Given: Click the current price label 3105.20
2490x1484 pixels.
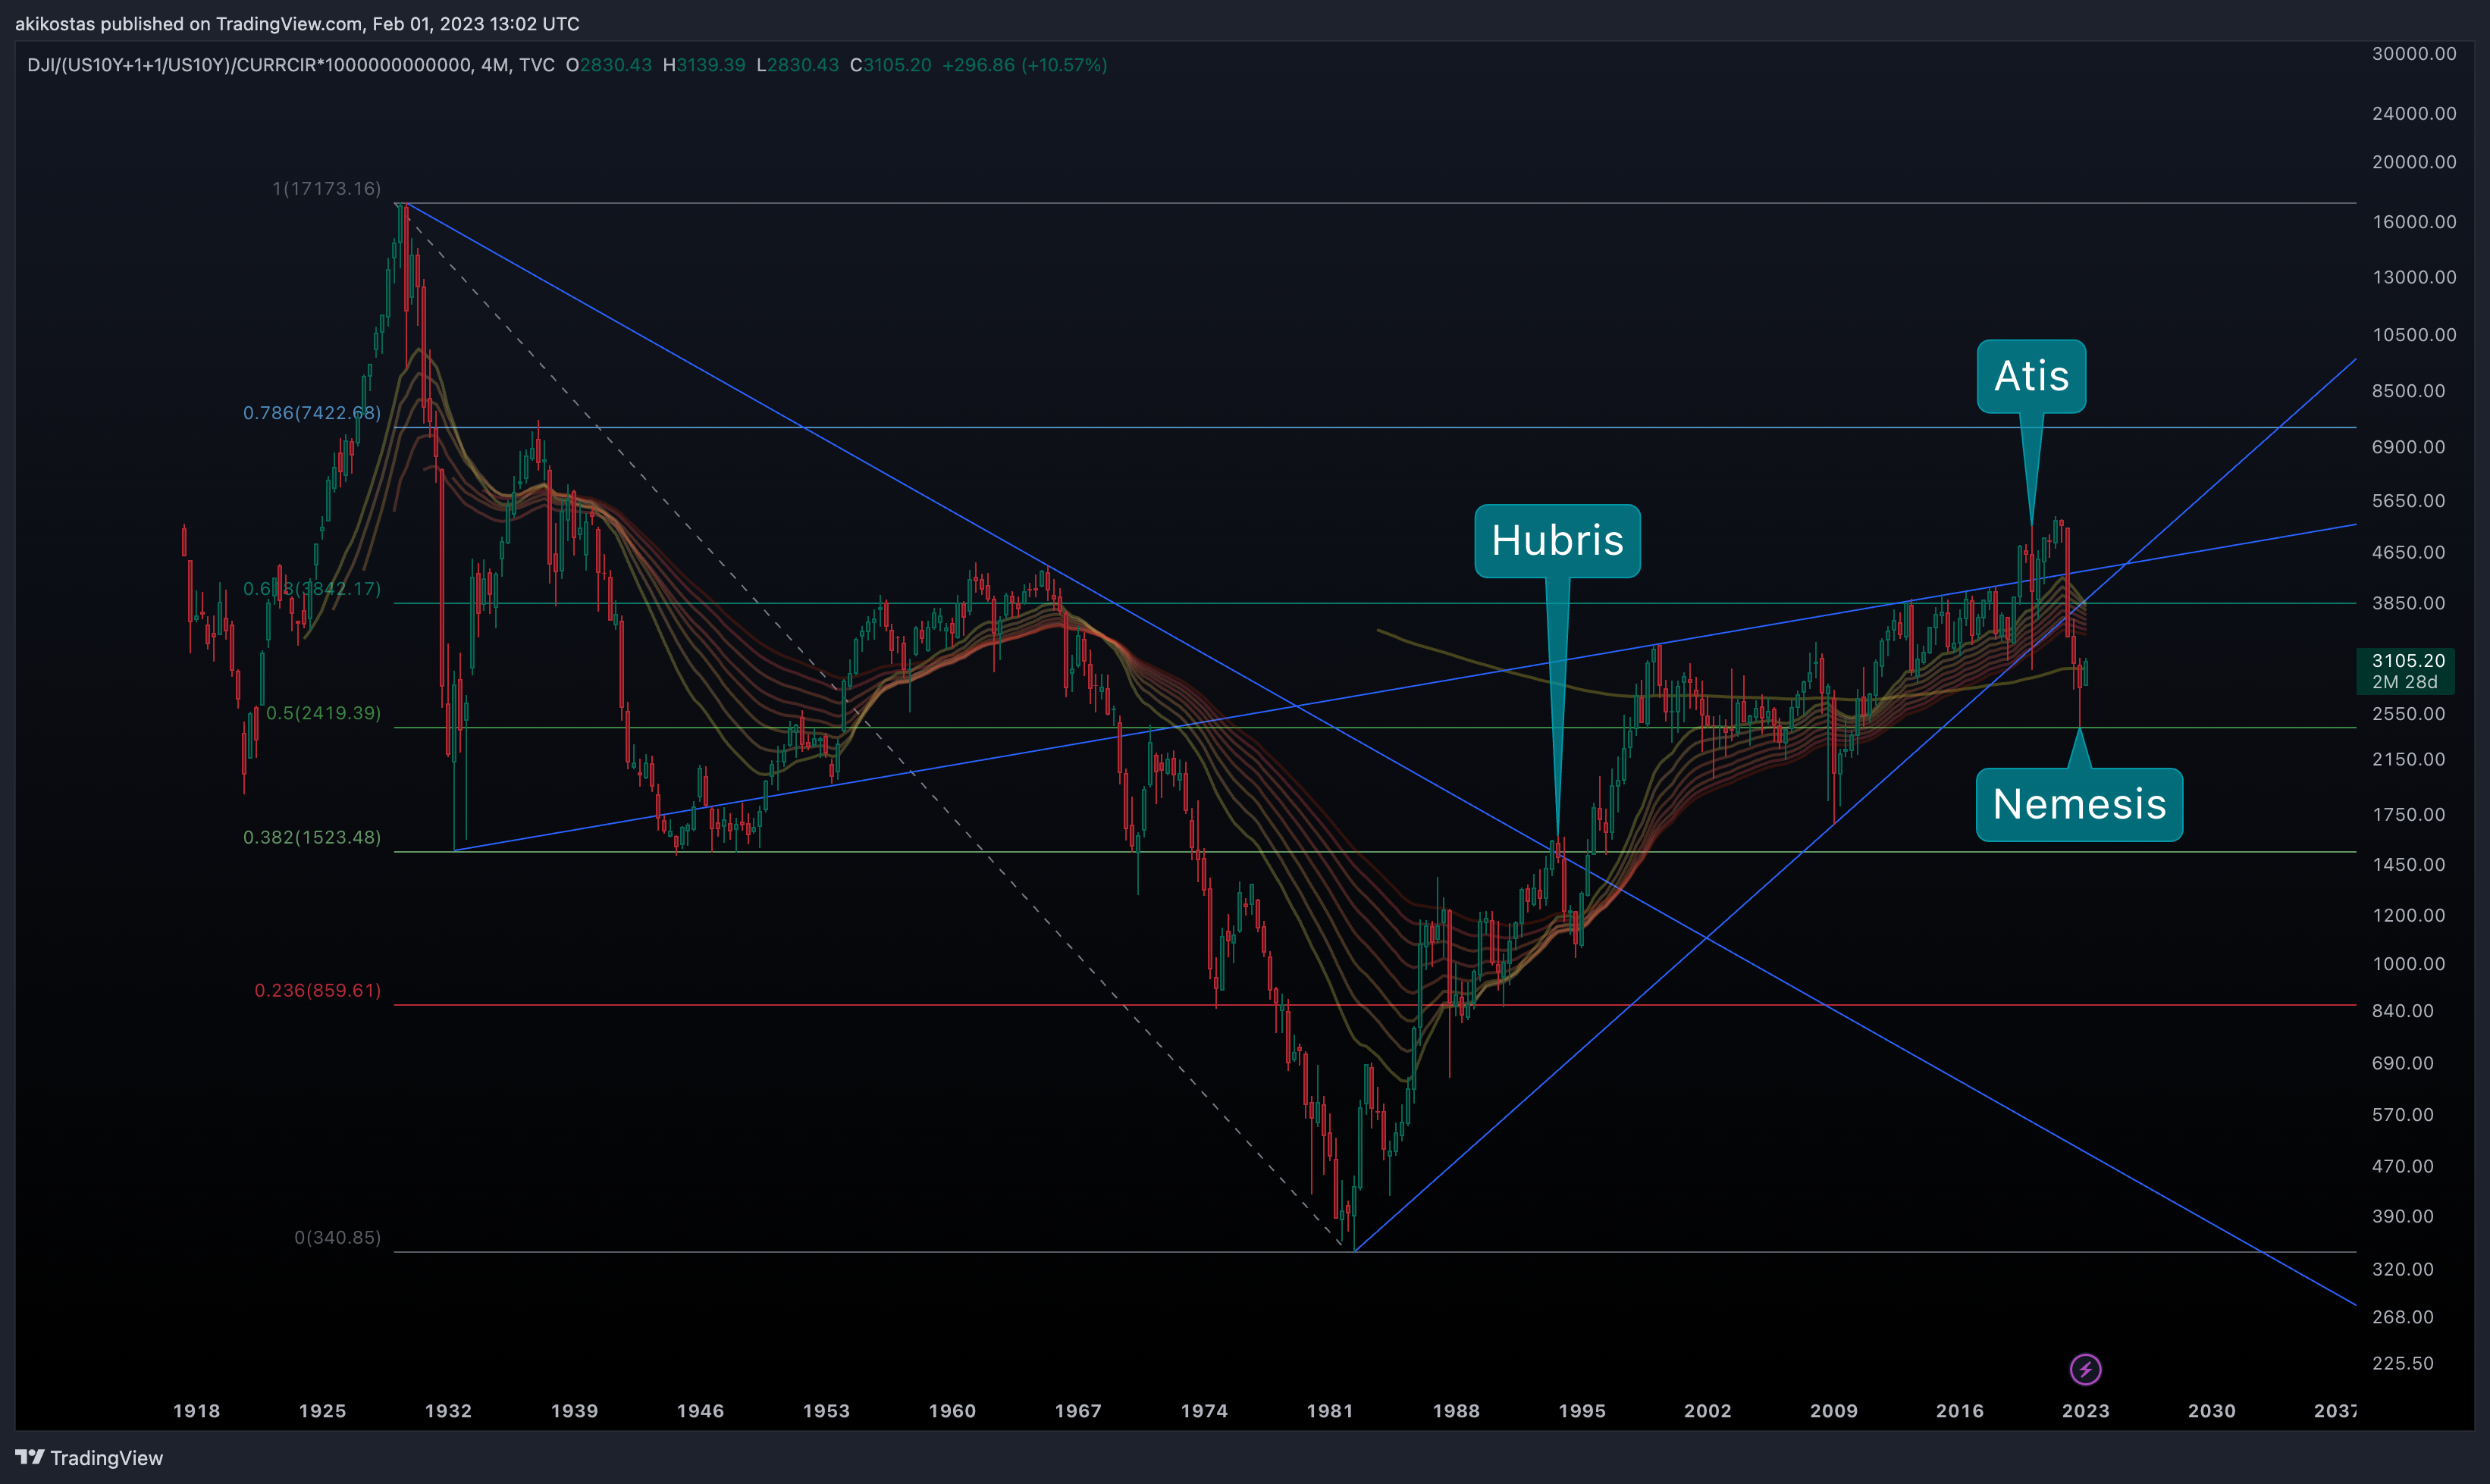Looking at the screenshot, I should click(2408, 660).
